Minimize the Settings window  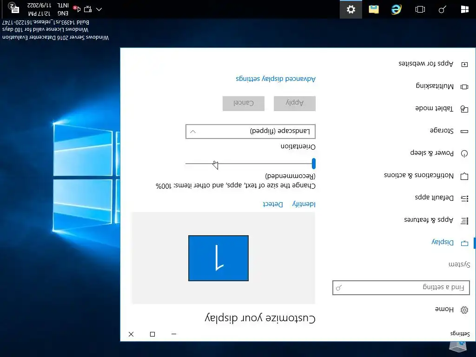pyautogui.click(x=174, y=334)
